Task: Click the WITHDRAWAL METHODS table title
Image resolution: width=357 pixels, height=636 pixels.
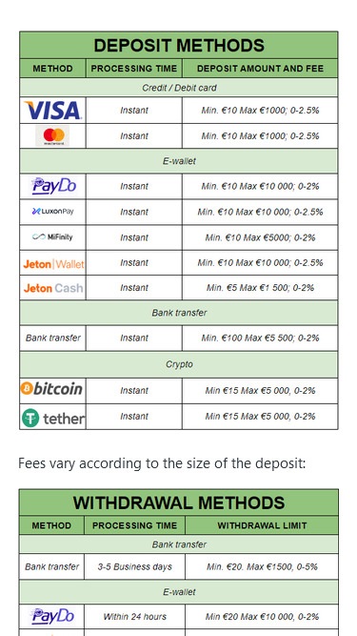Action: pos(179,503)
